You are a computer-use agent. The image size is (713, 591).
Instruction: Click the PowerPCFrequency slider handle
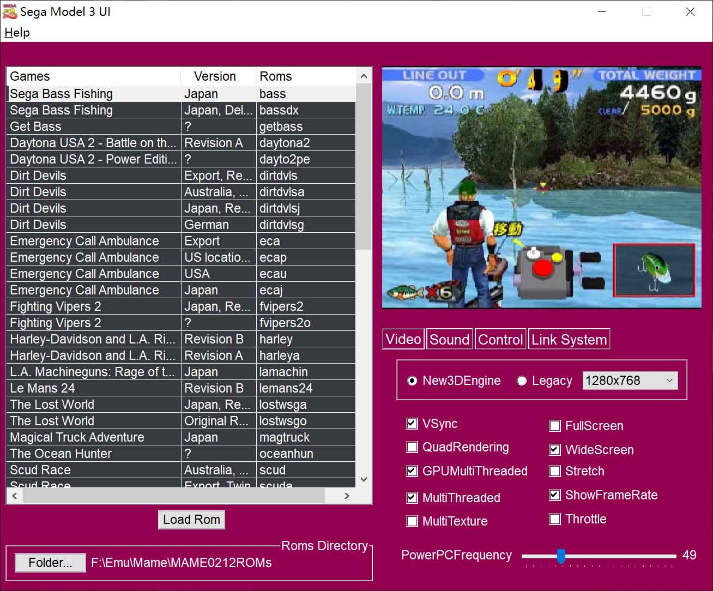point(560,556)
